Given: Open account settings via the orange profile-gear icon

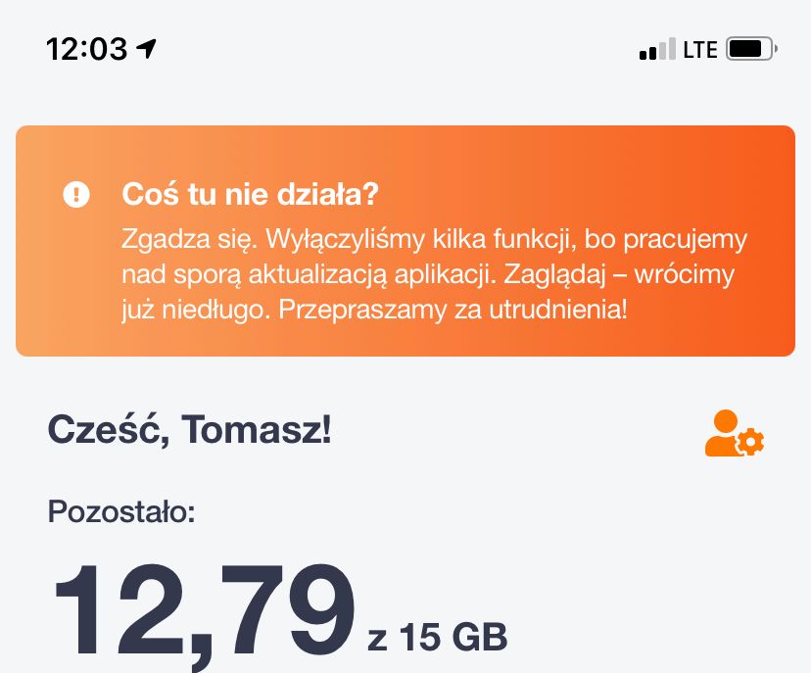Looking at the screenshot, I should [x=734, y=433].
